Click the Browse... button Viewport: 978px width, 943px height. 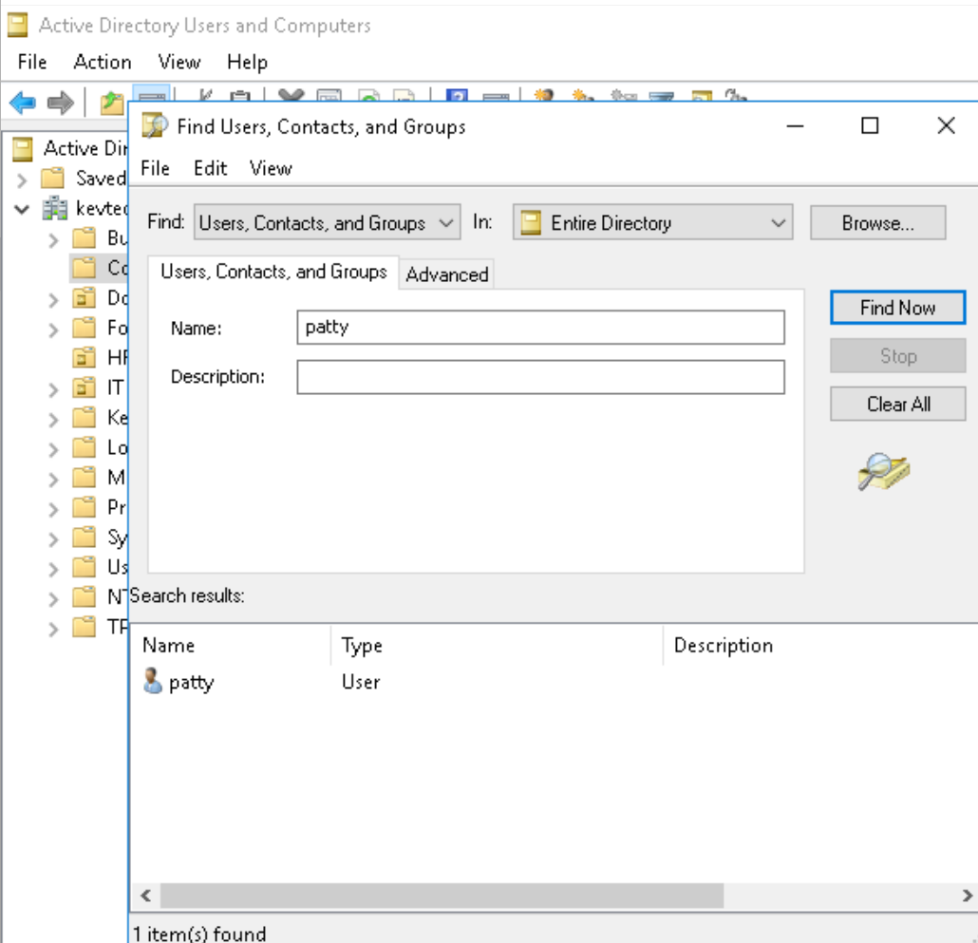click(877, 222)
